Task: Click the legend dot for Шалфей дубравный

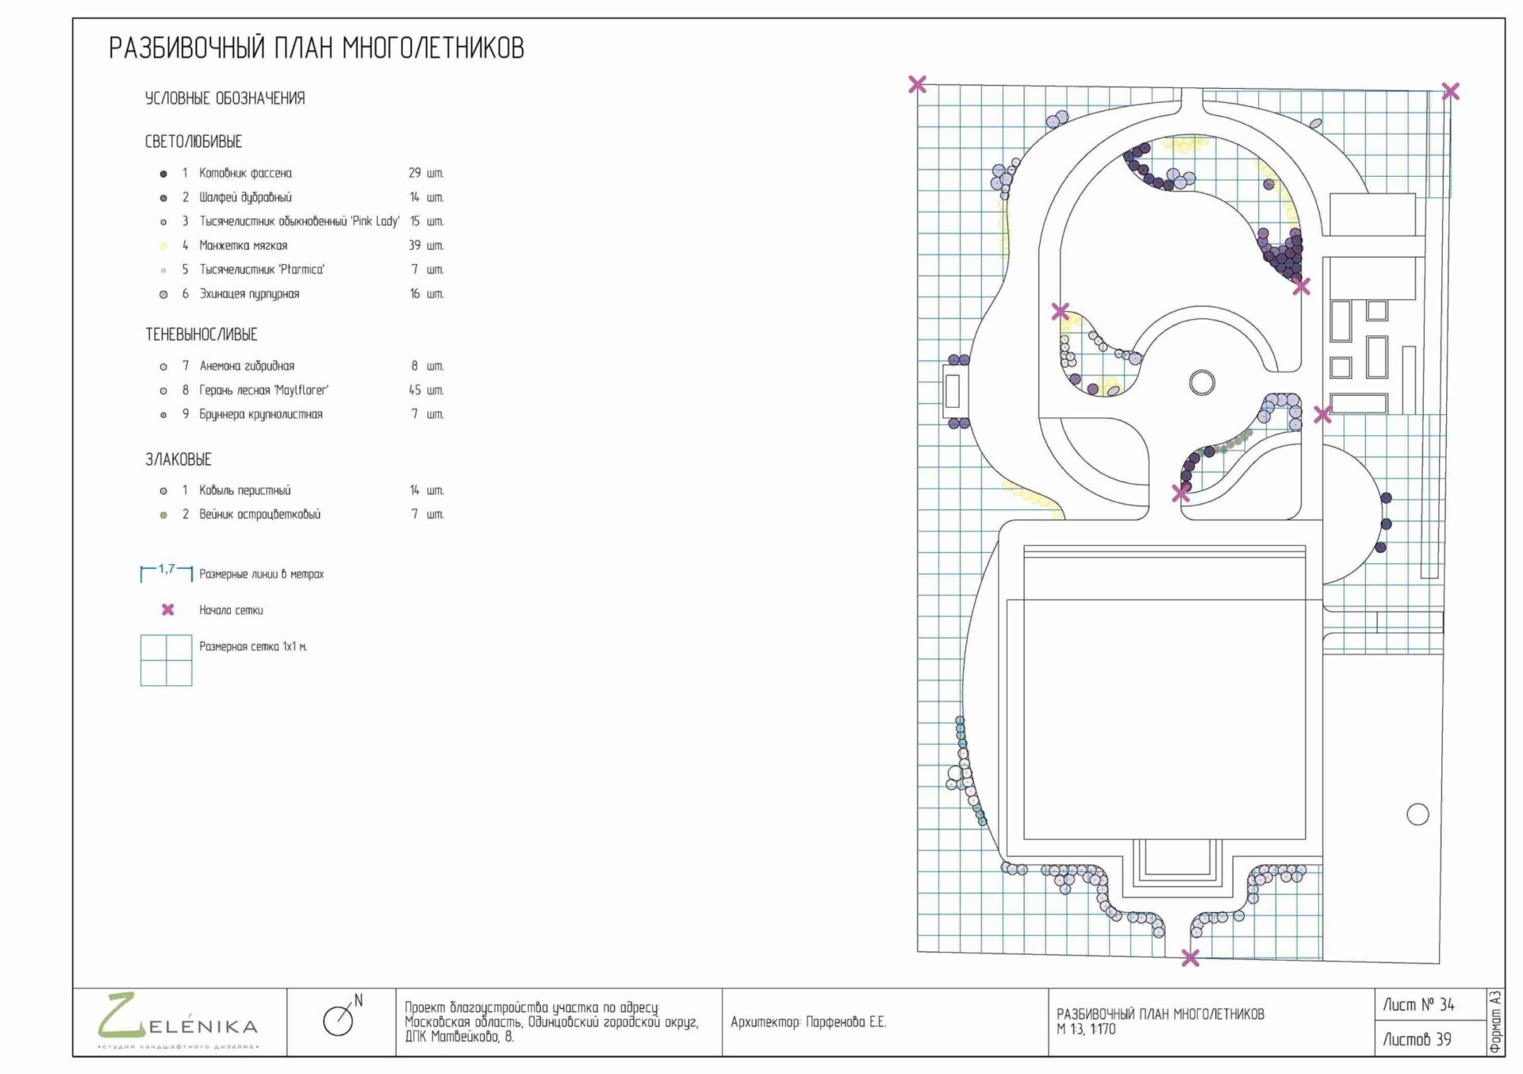Action: pos(163,198)
